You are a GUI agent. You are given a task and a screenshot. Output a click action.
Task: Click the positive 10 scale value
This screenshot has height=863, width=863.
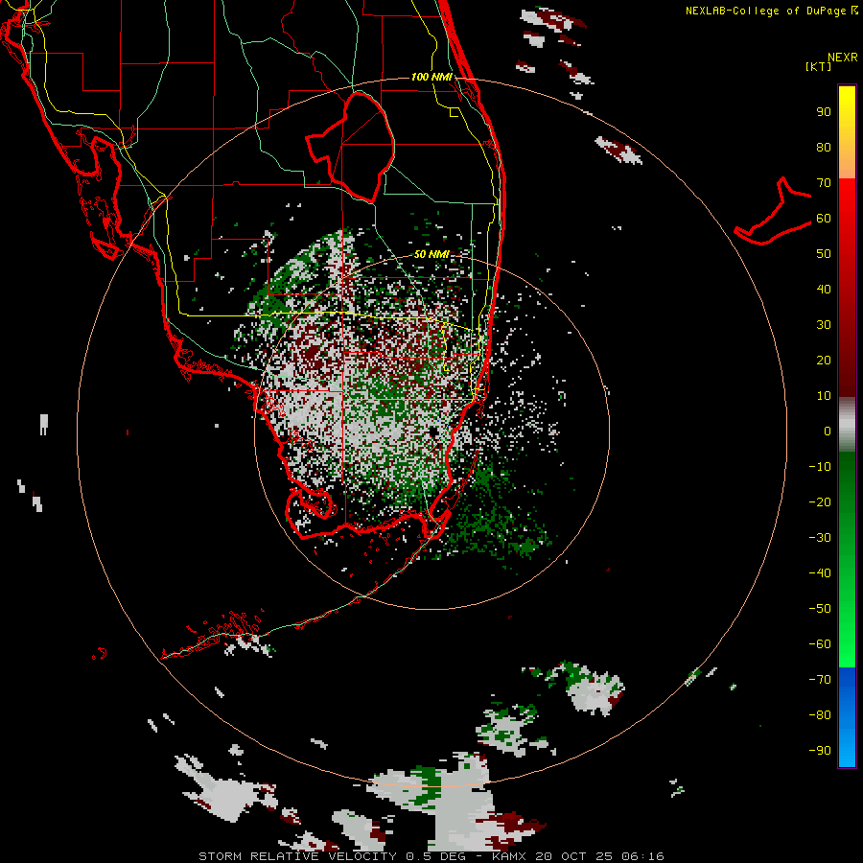pyautogui.click(x=824, y=396)
